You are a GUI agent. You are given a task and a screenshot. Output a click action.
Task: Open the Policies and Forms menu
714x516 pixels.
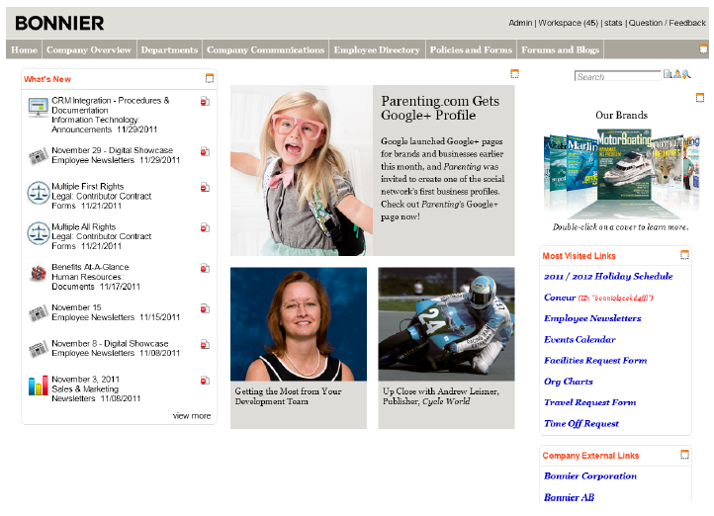(x=471, y=49)
